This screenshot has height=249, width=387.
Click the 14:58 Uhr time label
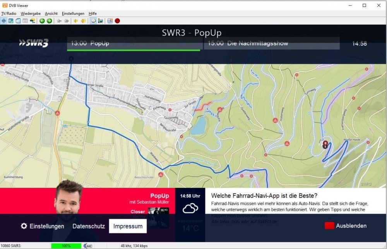190,196
